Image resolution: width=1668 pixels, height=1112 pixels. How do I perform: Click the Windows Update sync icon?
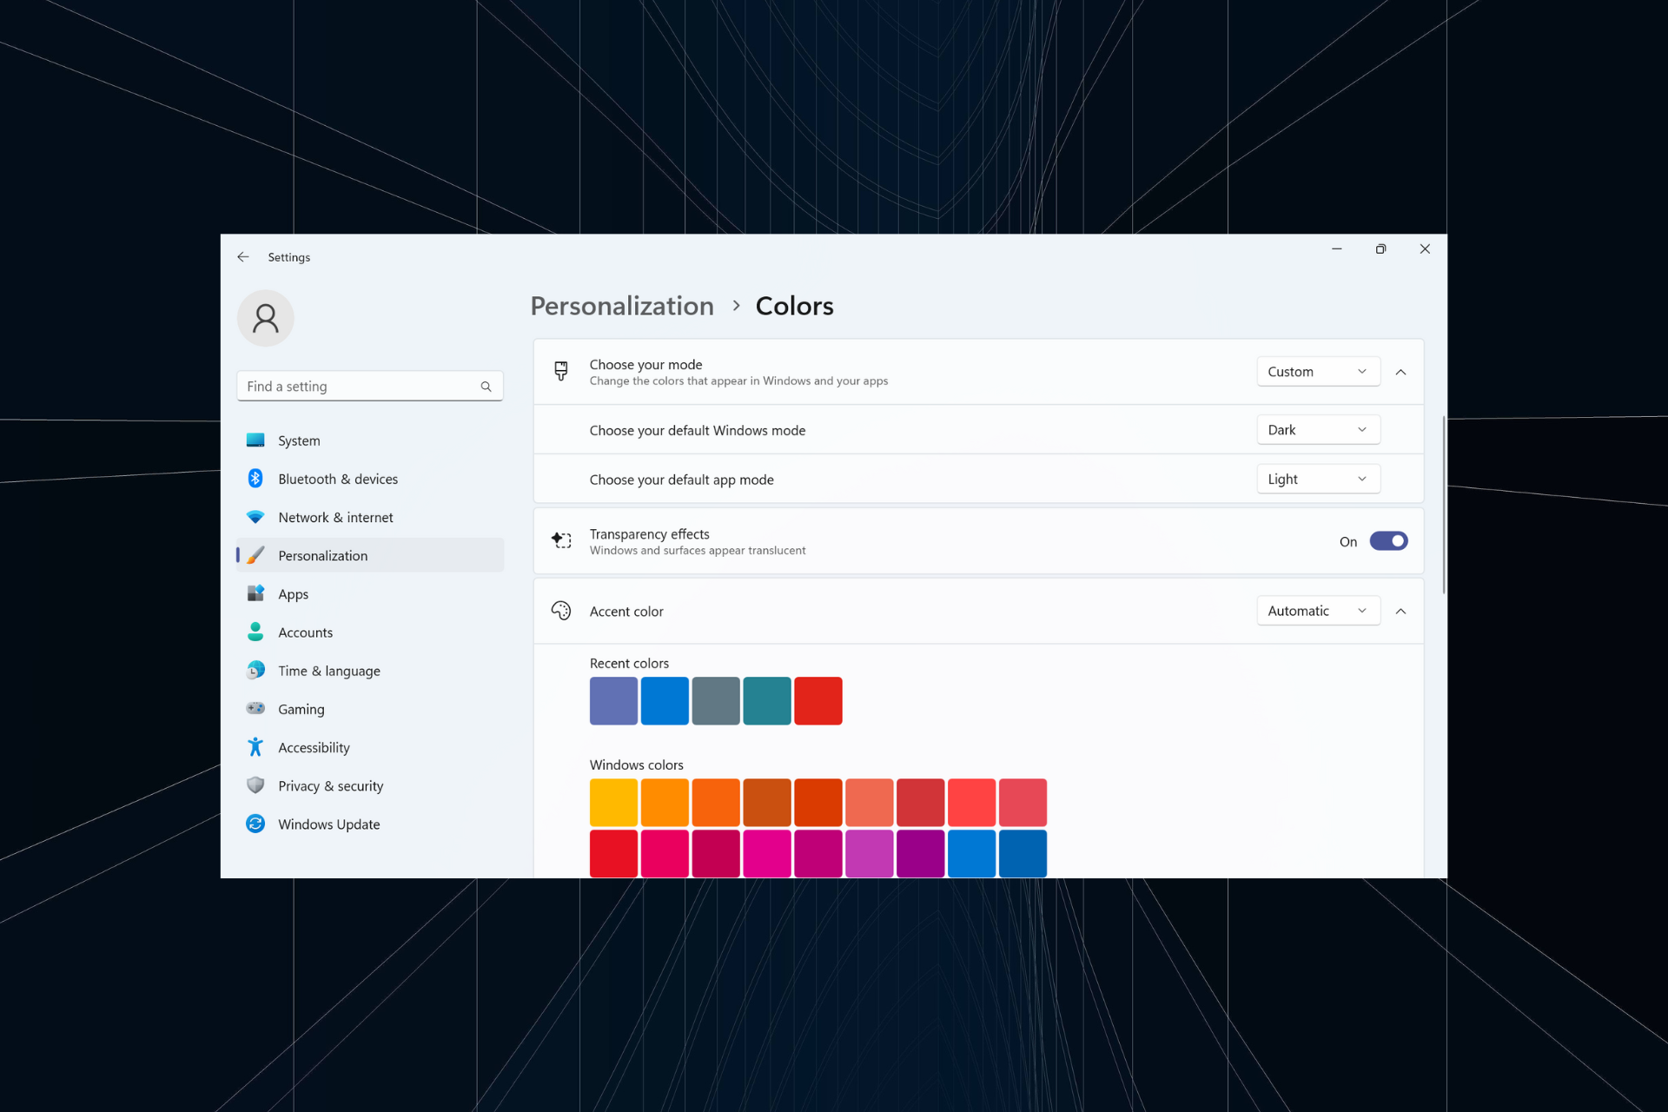click(x=255, y=824)
